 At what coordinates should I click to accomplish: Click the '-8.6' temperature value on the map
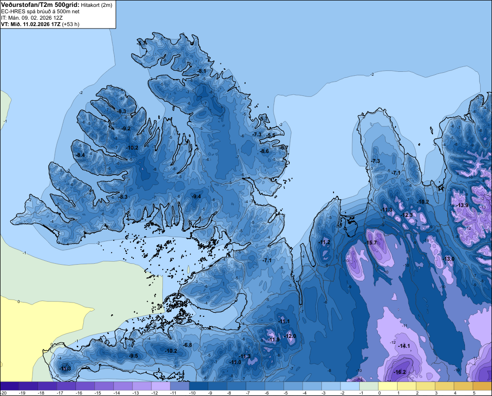[x=265, y=151]
